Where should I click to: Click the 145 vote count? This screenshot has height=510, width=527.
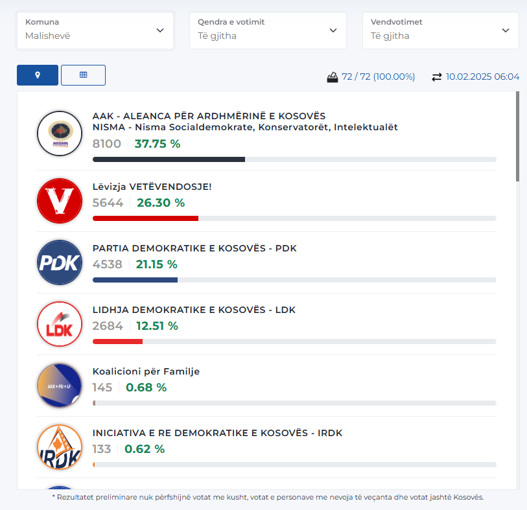102,388
